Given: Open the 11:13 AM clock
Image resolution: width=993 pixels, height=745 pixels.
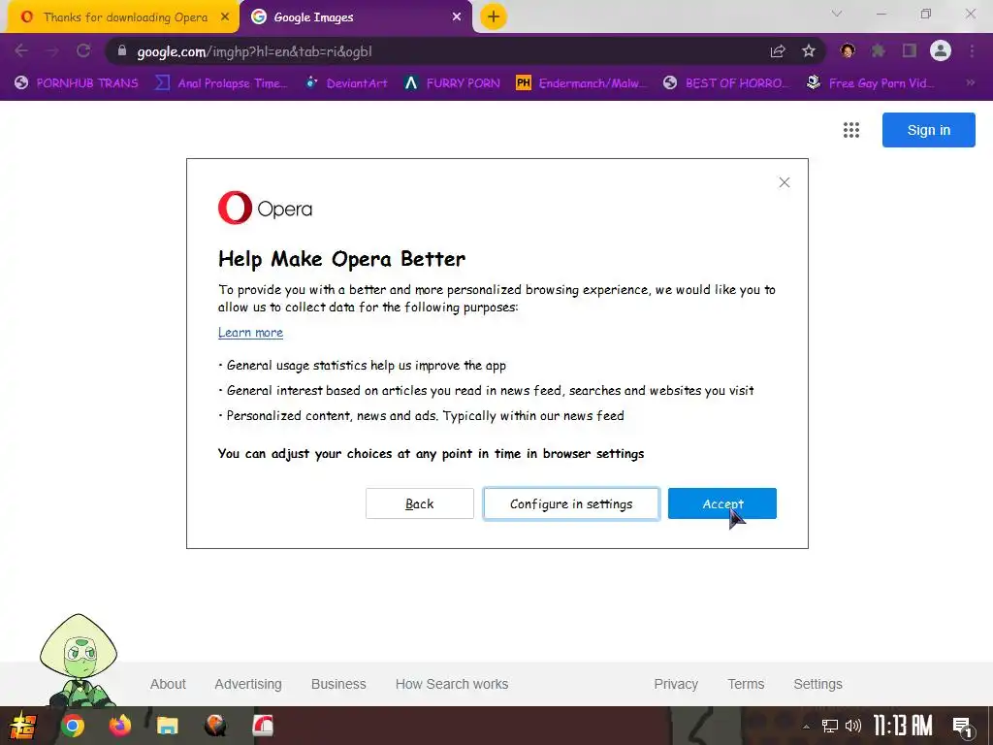Looking at the screenshot, I should (903, 726).
